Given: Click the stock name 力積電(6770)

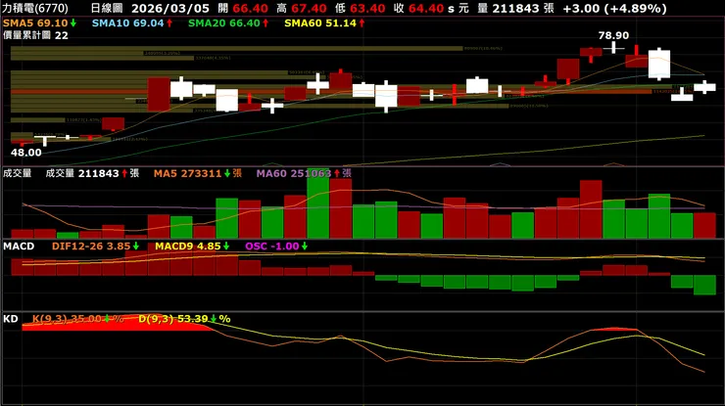Looking at the screenshot, I should [x=35, y=8].
